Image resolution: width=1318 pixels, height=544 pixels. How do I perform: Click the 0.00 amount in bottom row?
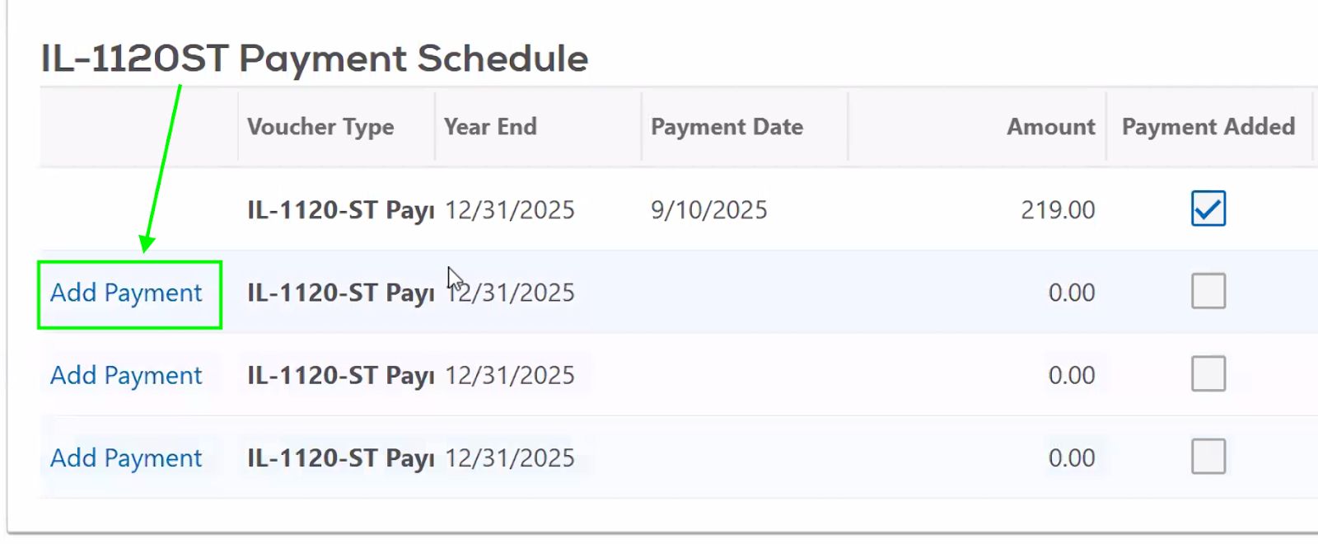coord(1071,457)
